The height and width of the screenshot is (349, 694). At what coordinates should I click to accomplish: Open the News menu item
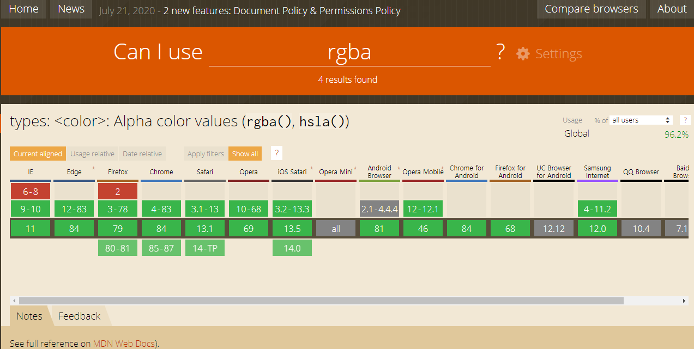pos(71,9)
